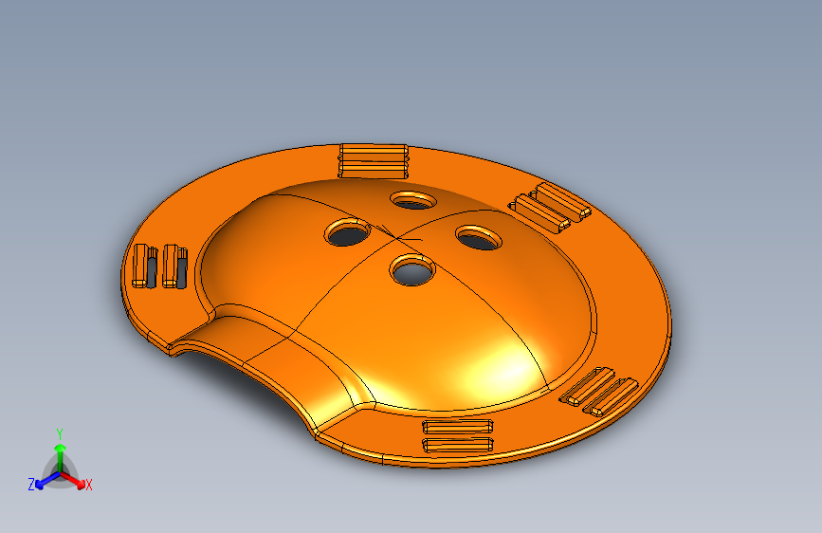The height and width of the screenshot is (533, 822).
Task: Select the upright slot pair on the flange's left
Action: tap(160, 266)
